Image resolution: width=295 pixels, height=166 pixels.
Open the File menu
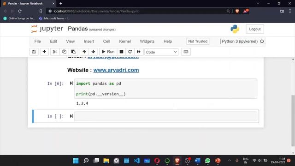[x=37, y=41]
